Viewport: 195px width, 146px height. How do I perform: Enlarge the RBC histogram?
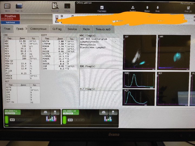point(139,80)
